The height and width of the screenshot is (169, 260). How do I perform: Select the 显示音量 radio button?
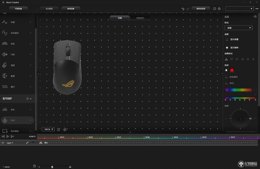pyautogui.click(x=227, y=39)
